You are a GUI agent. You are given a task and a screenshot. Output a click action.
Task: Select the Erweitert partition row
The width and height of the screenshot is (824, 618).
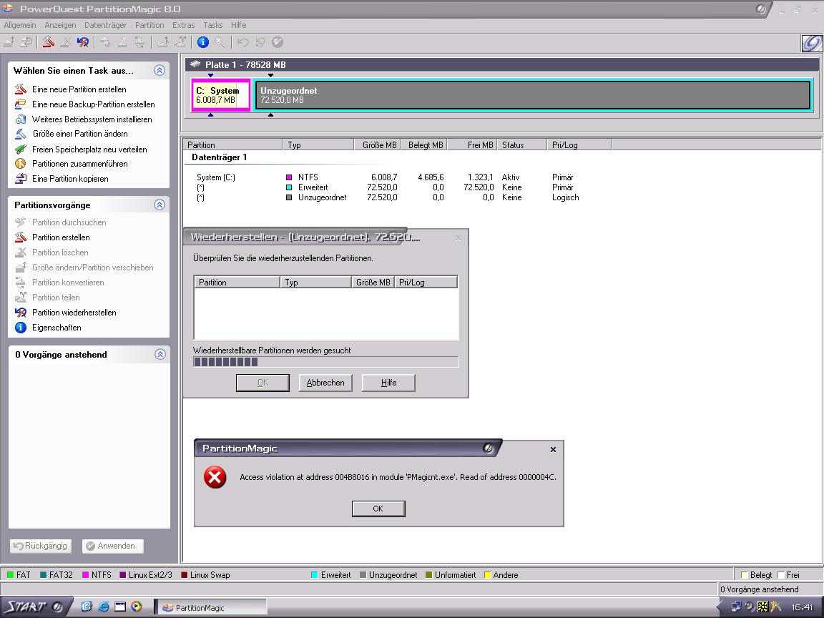tap(387, 187)
